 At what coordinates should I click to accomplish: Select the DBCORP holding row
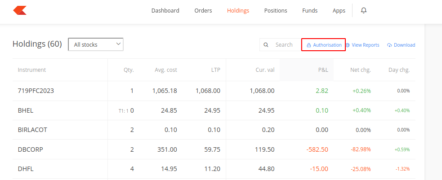pyautogui.click(x=214, y=149)
